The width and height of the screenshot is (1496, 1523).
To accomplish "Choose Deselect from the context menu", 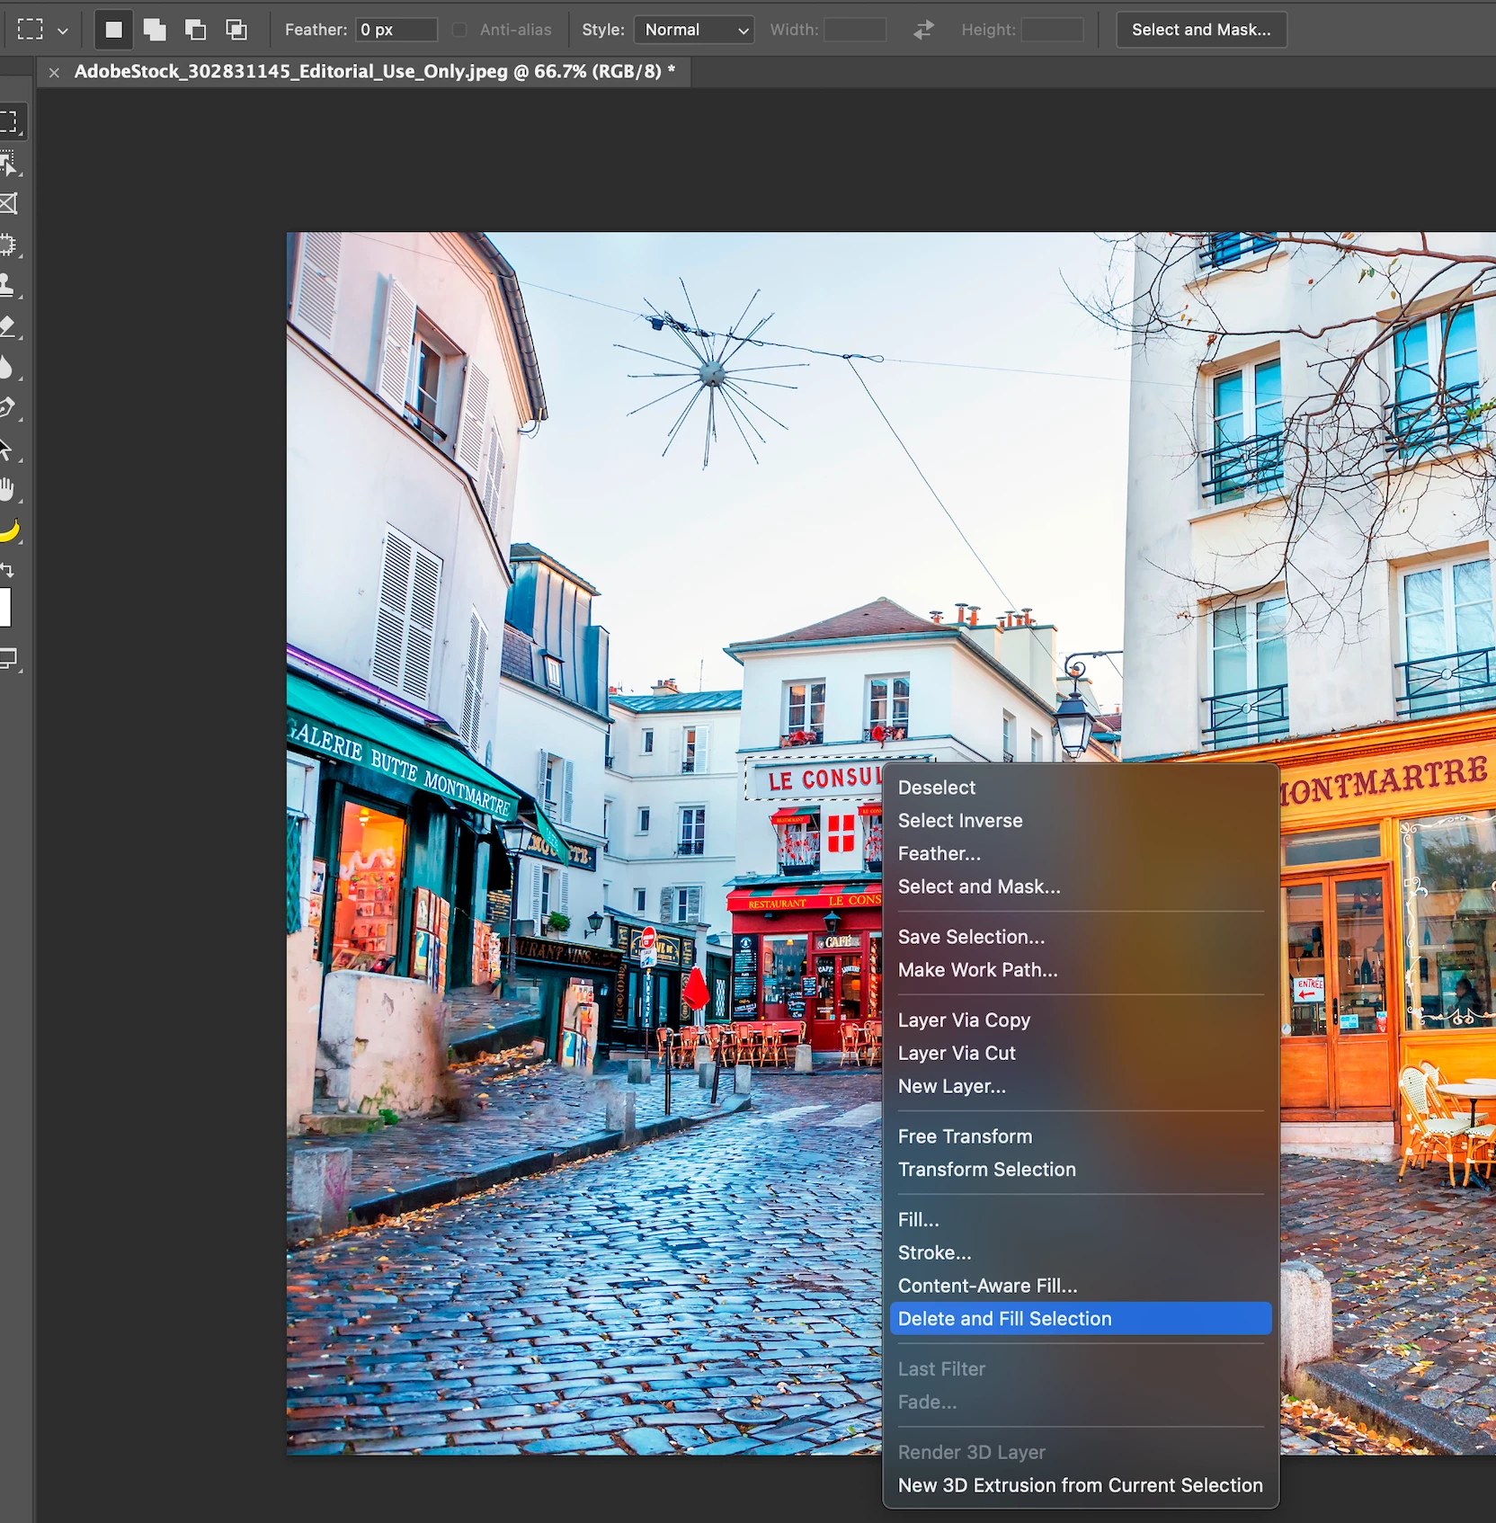I will click(1081, 788).
